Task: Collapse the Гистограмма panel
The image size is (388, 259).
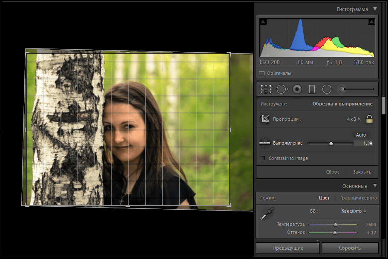Action: [375, 9]
